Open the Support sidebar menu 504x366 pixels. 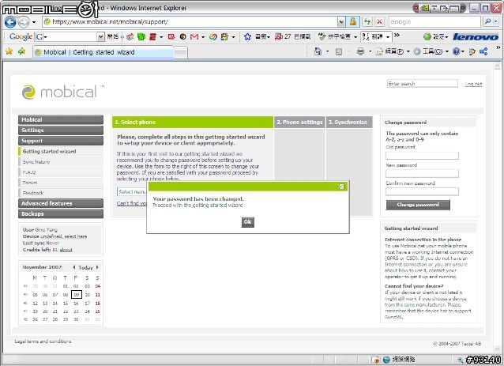[61, 141]
